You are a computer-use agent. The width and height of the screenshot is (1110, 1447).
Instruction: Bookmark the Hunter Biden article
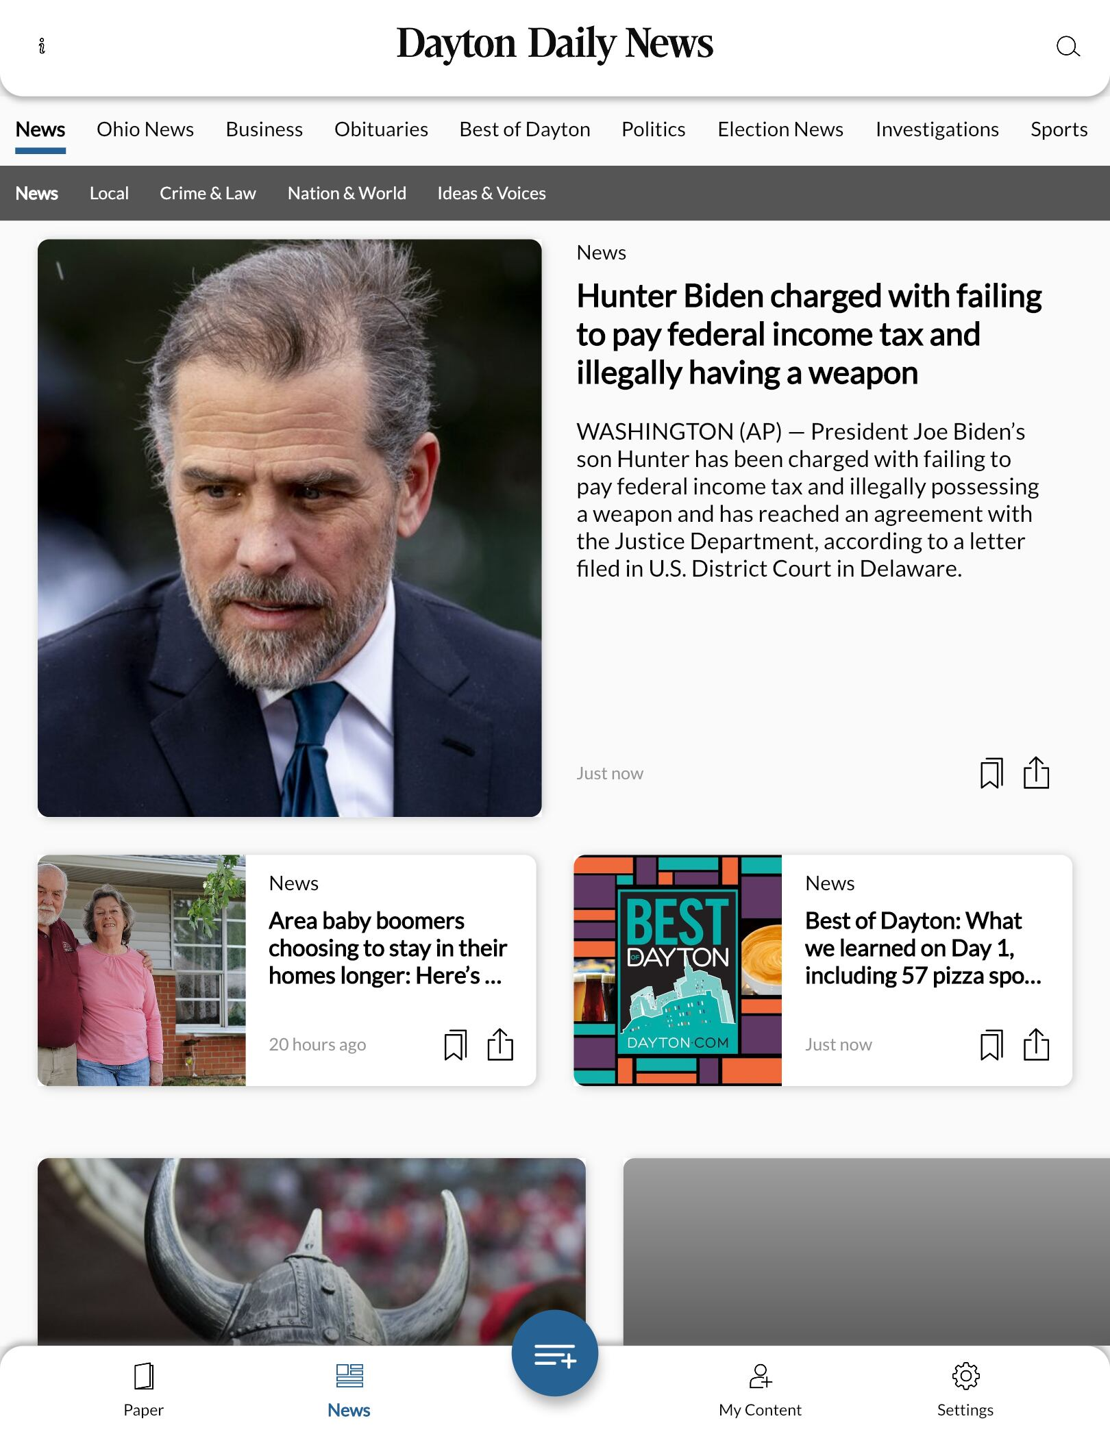991,773
